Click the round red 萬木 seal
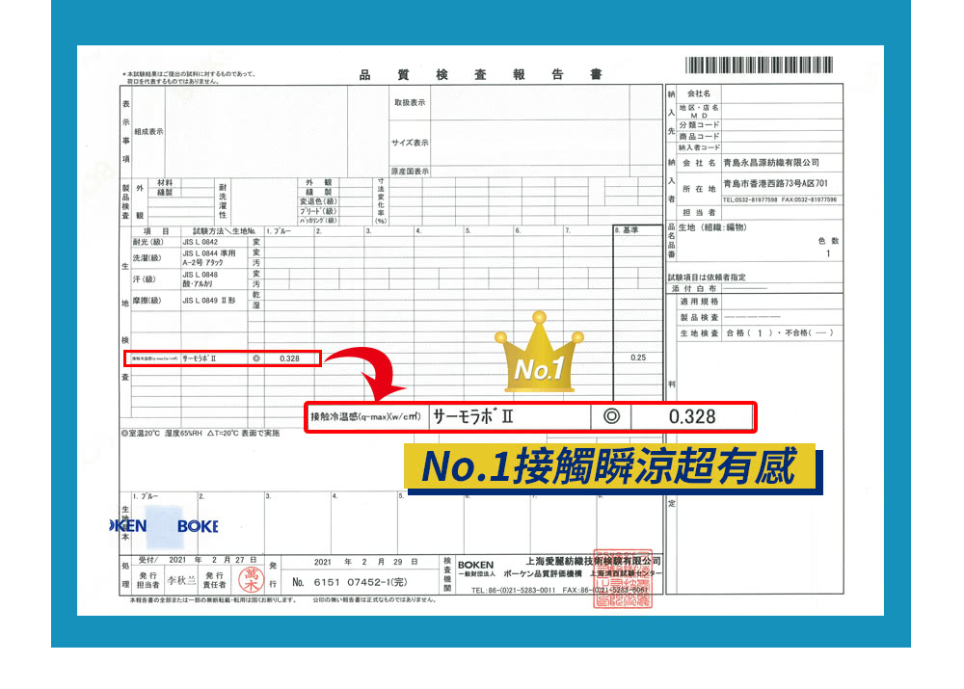Screen dimensions: 964x689 (x=251, y=580)
